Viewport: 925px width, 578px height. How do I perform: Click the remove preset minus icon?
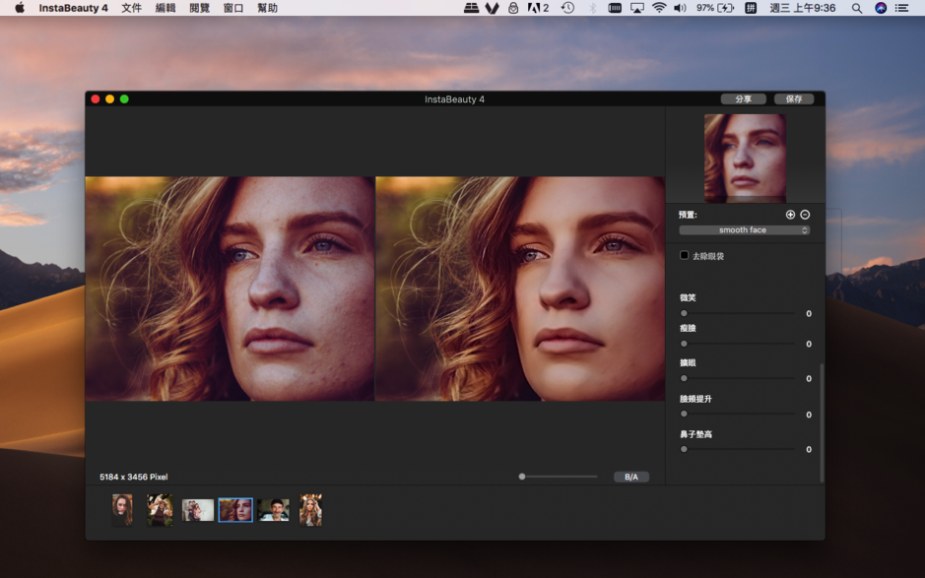tap(804, 214)
